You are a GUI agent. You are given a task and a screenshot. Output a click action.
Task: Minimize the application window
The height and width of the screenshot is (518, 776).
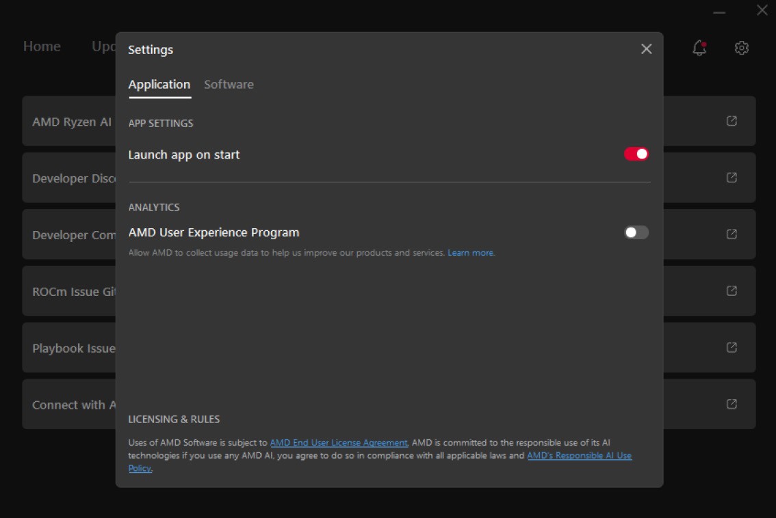(719, 12)
